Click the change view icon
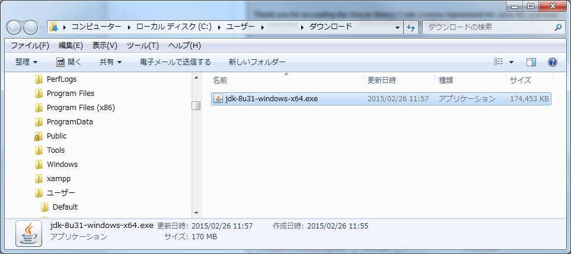Image resolution: width=571 pixels, height=254 pixels. click(x=499, y=62)
